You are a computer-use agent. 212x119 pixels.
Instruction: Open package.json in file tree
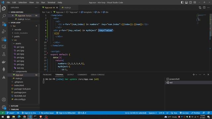20,93
